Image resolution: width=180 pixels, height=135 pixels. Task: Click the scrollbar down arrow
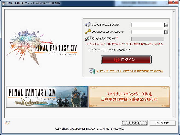(x=174, y=116)
